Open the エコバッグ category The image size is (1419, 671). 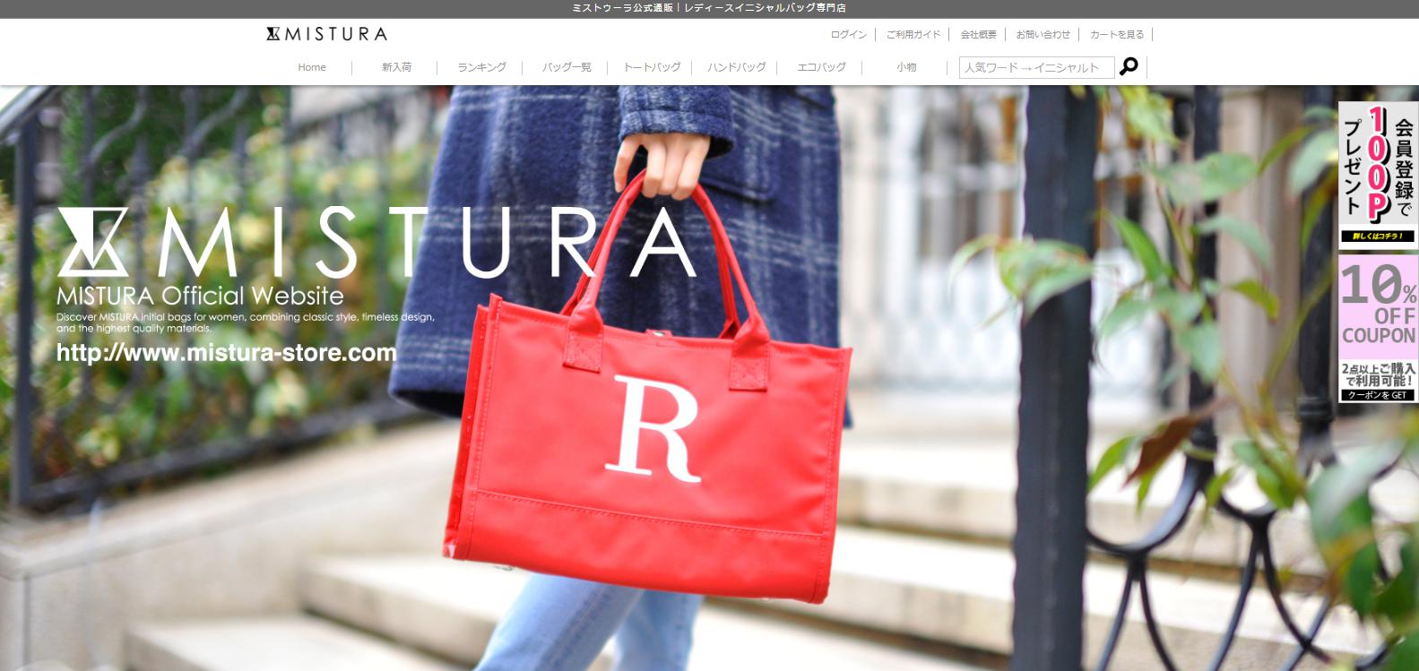coord(822,67)
